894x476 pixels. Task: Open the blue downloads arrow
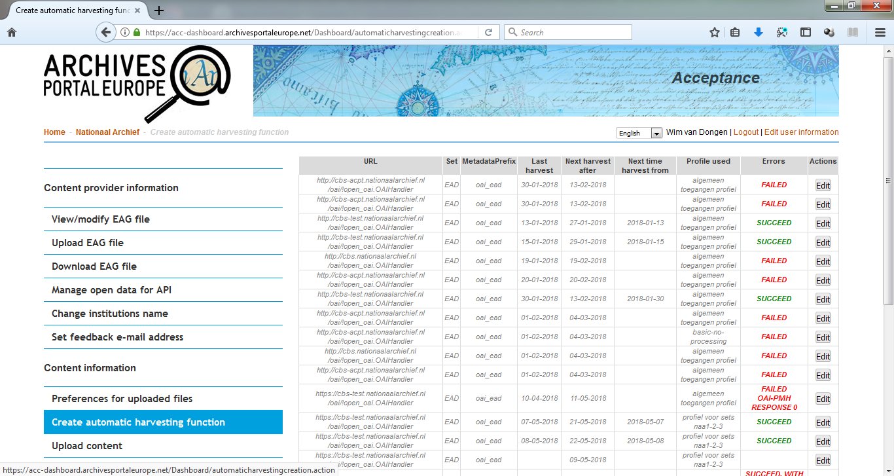point(759,32)
